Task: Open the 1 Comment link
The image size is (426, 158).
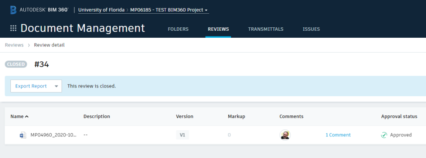Action: point(338,135)
